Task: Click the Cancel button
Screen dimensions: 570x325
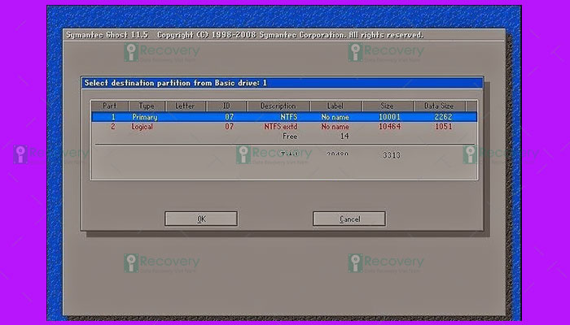Action: coord(349,219)
